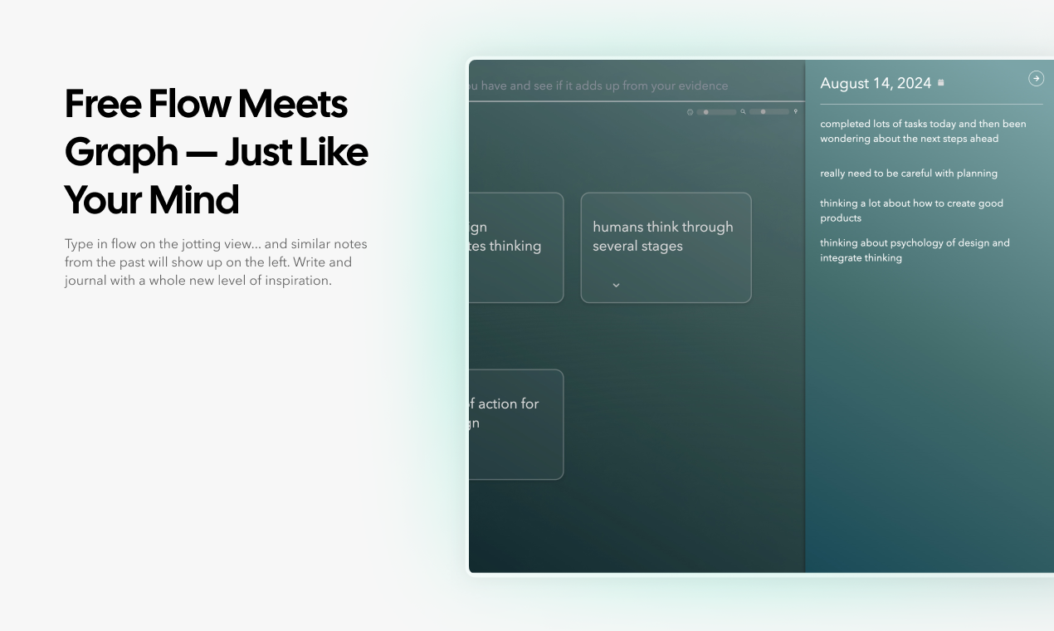Adjust the slider to the right of the magnifier icon
Image resolution: width=1054 pixels, height=631 pixels.
click(x=769, y=111)
